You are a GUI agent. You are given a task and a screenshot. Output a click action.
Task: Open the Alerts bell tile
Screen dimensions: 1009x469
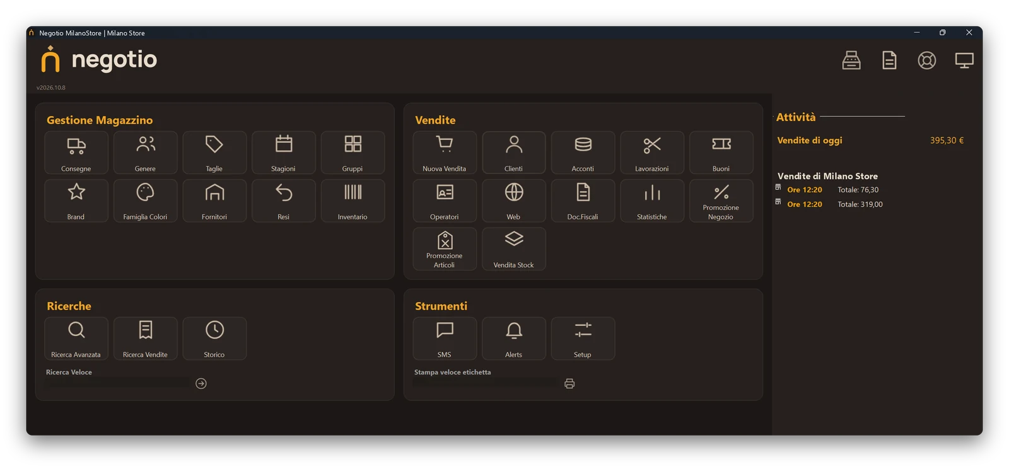click(514, 339)
